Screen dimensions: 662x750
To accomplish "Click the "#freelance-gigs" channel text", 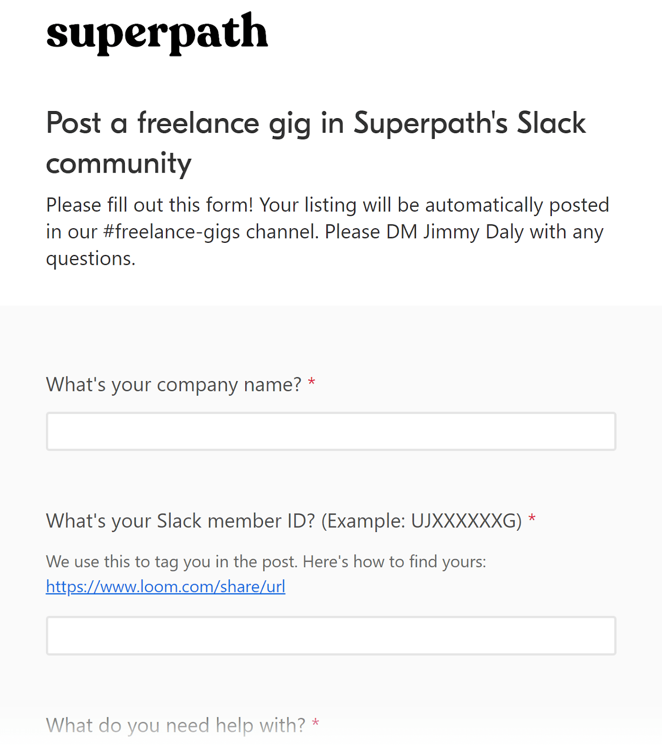I will [x=173, y=231].
